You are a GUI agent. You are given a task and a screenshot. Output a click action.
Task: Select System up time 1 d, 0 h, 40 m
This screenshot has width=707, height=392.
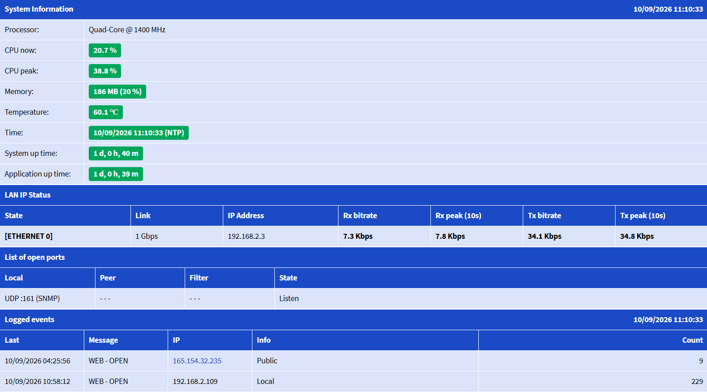[116, 153]
